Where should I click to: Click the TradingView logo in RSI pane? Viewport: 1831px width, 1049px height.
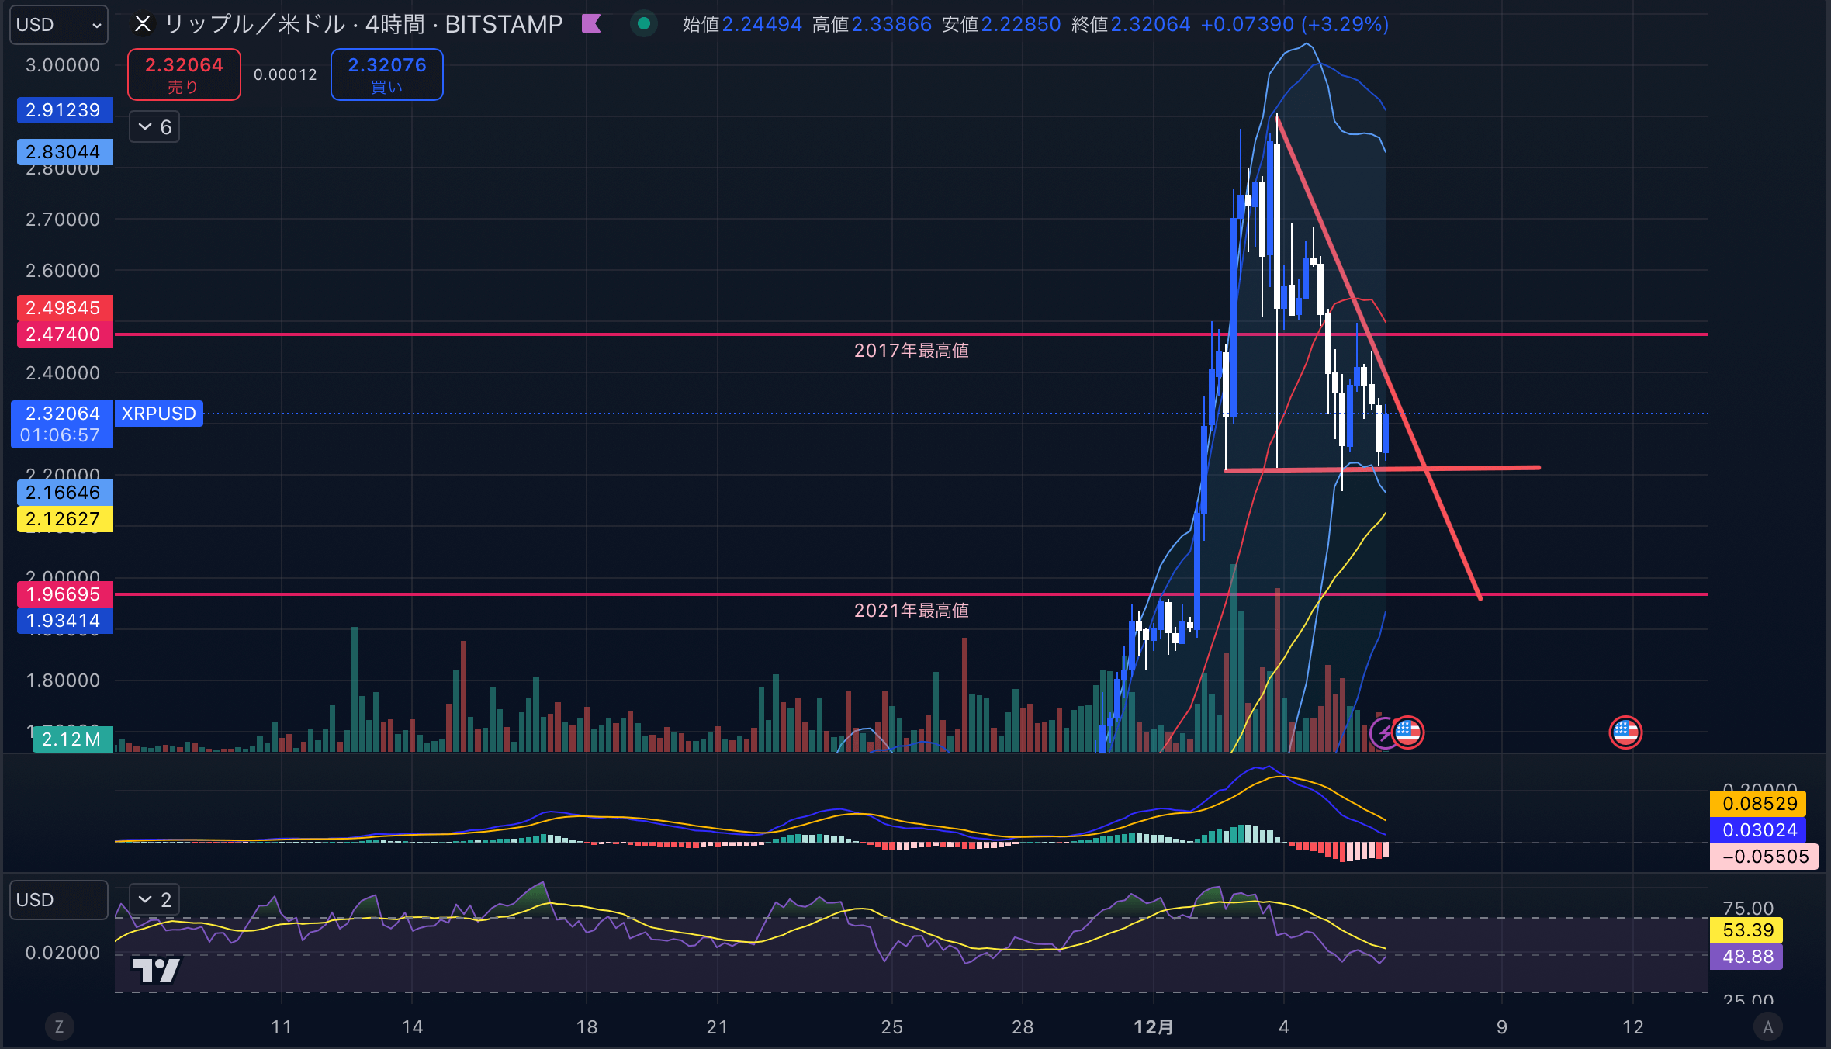click(x=156, y=971)
